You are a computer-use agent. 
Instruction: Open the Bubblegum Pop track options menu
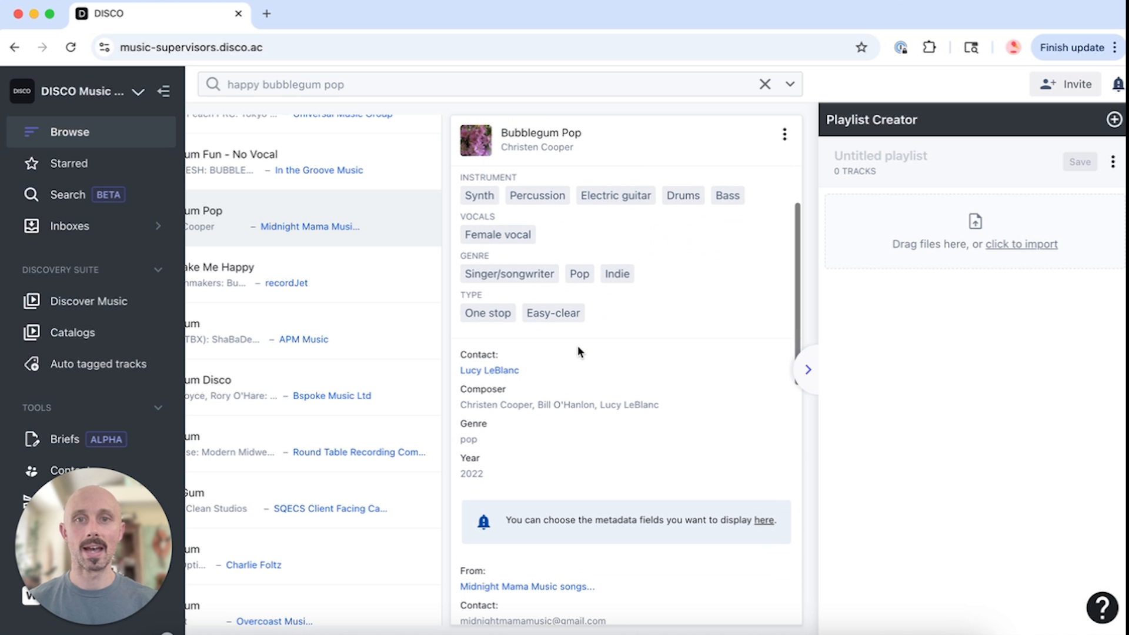[785, 134]
